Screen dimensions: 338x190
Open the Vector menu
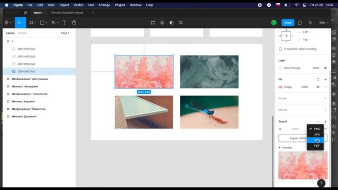tap(78, 5)
